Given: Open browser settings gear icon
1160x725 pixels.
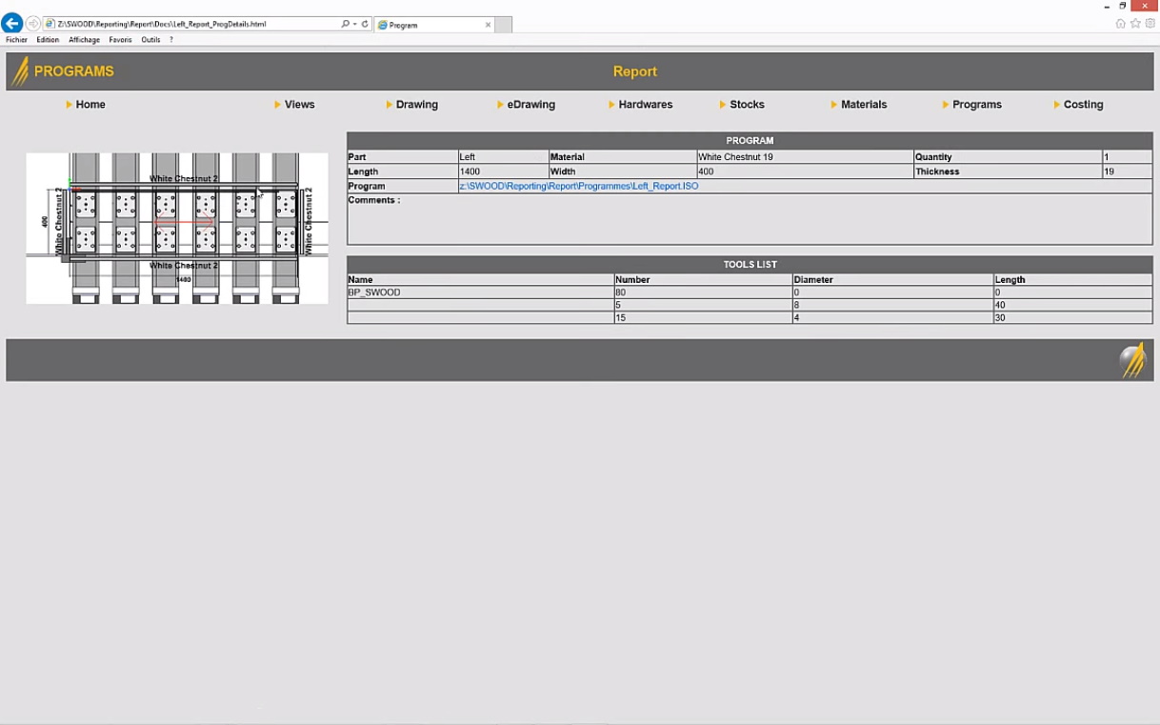Looking at the screenshot, I should pos(1150,24).
